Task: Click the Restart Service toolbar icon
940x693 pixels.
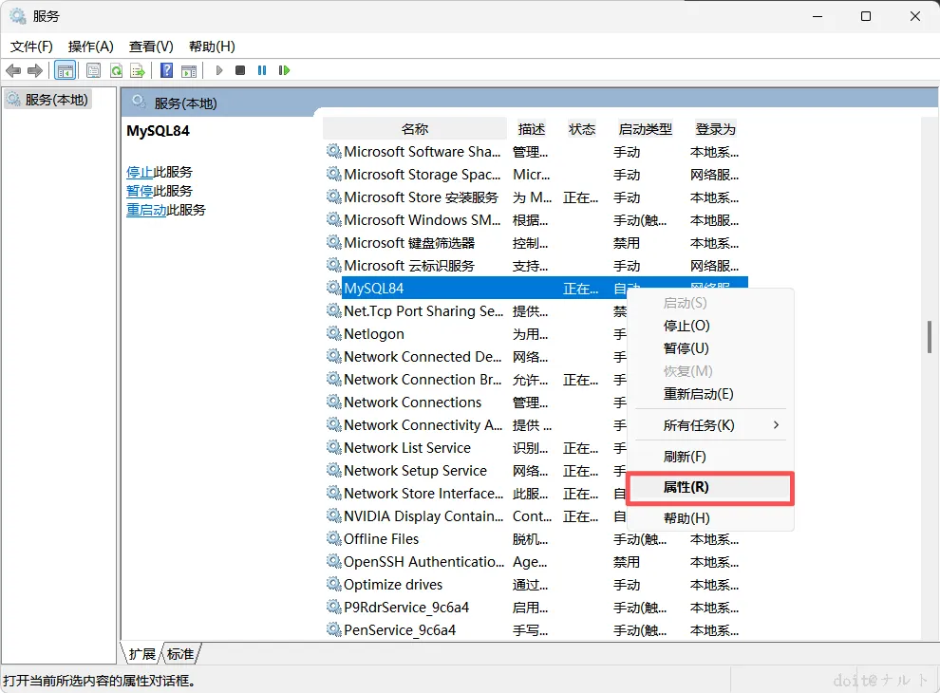Action: [x=284, y=71]
